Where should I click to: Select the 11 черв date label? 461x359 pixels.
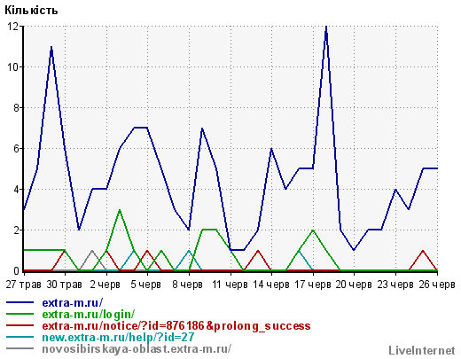point(230,285)
